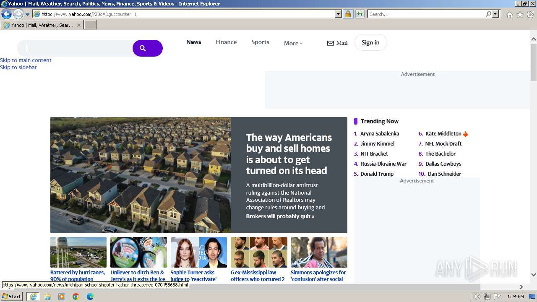Open the aerial homes headline image
Image resolution: width=537 pixels, height=302 pixels.
[141, 175]
